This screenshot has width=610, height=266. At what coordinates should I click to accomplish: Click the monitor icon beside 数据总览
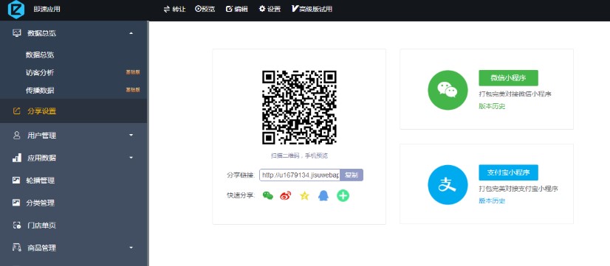point(16,33)
